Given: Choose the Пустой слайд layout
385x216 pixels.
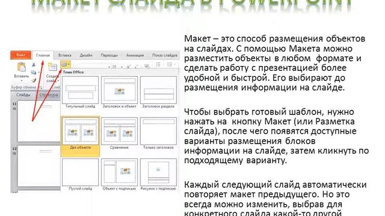Looking at the screenshot, I should [80, 175].
